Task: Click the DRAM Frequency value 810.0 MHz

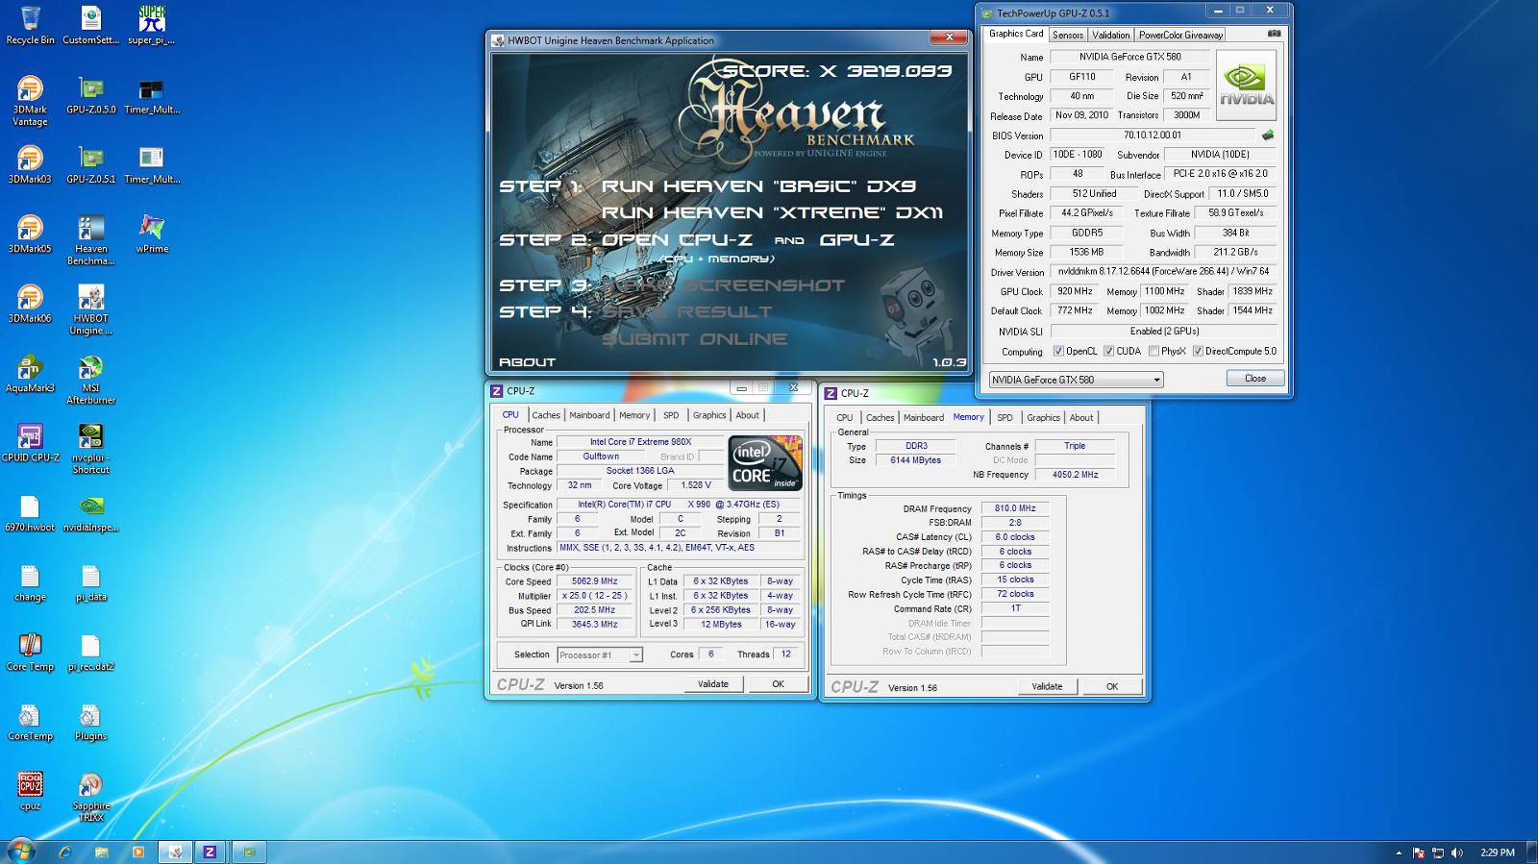Action: tap(1015, 508)
